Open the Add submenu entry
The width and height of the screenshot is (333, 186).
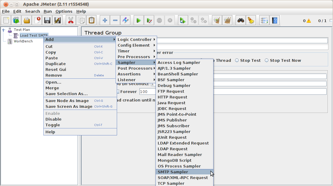click(80, 39)
